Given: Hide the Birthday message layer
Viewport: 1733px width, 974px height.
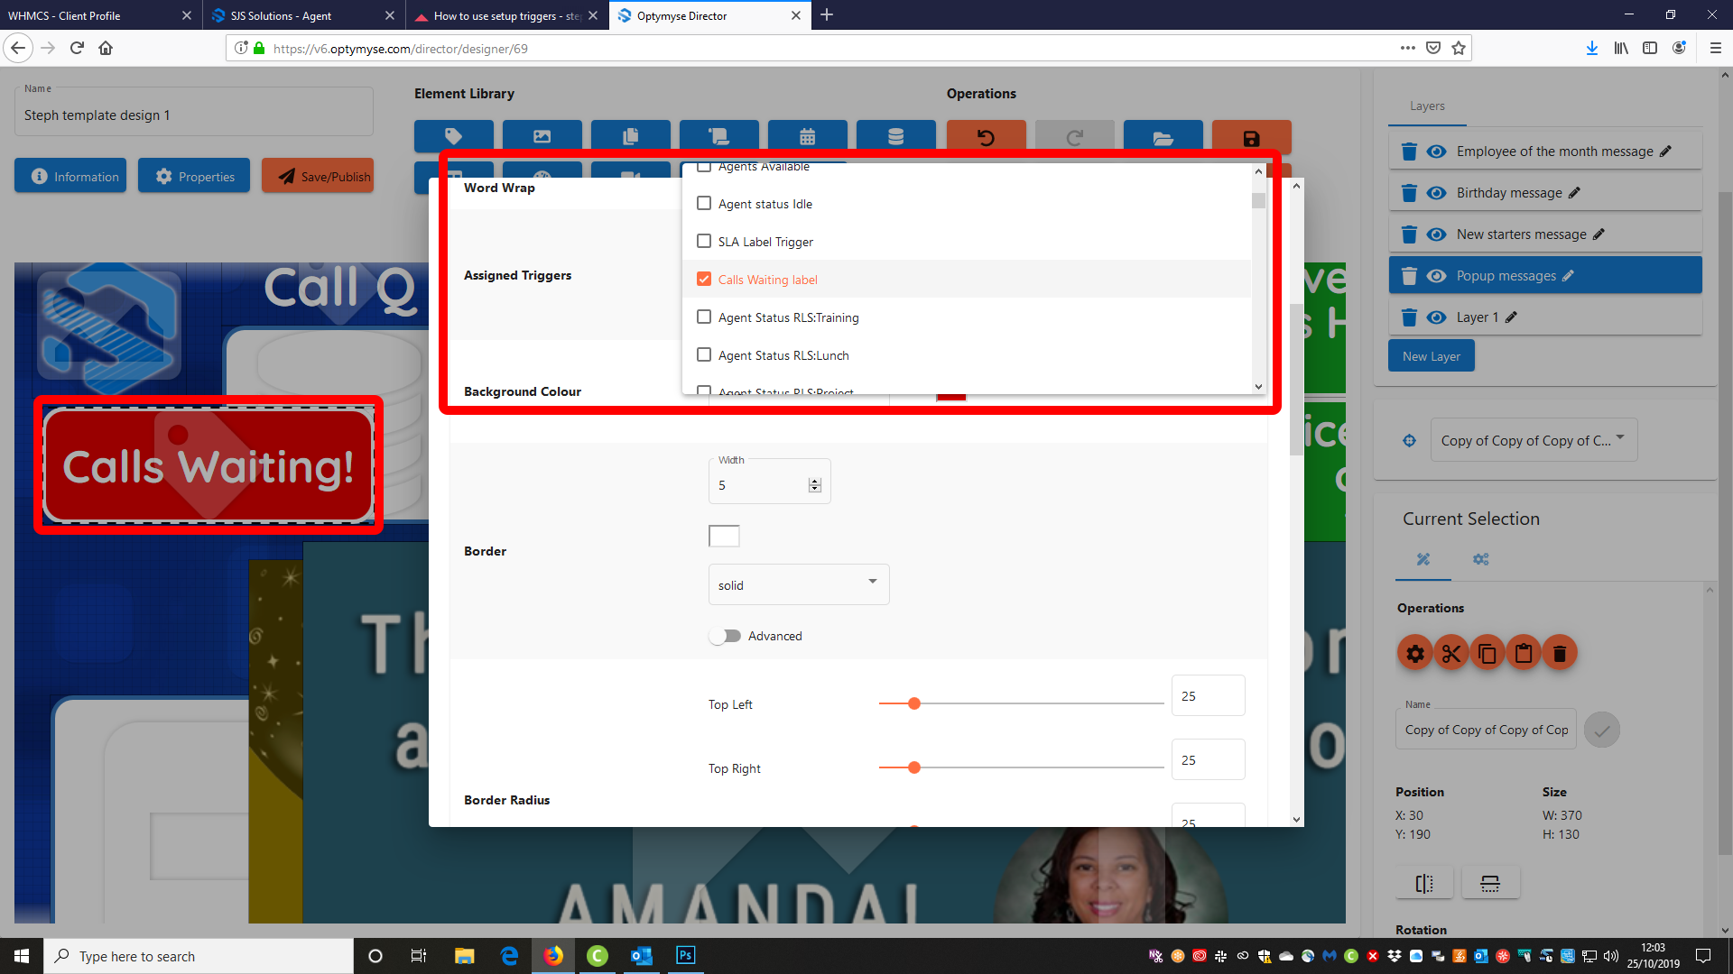Looking at the screenshot, I should (x=1437, y=191).
